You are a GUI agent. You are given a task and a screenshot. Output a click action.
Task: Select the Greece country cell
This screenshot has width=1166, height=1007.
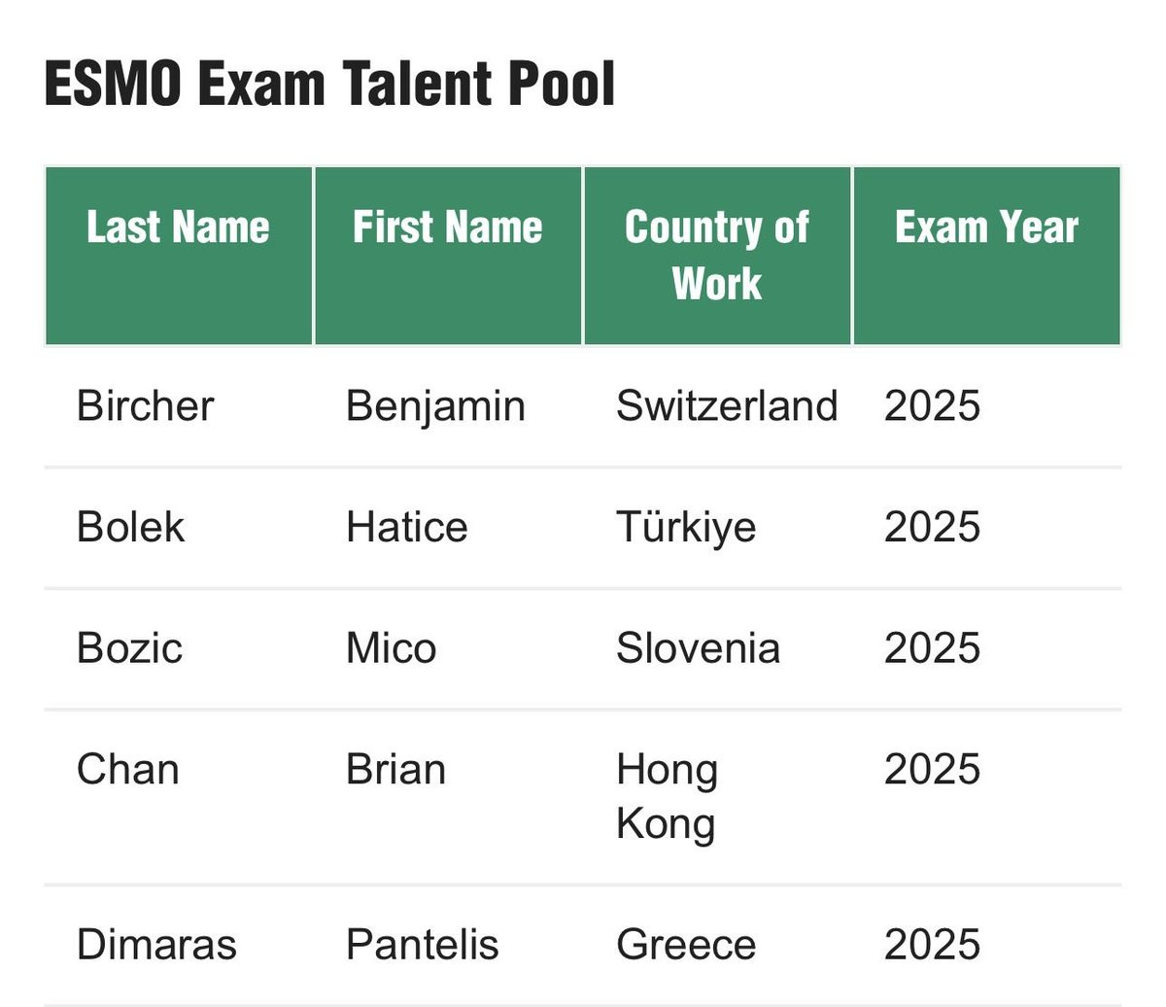point(686,946)
